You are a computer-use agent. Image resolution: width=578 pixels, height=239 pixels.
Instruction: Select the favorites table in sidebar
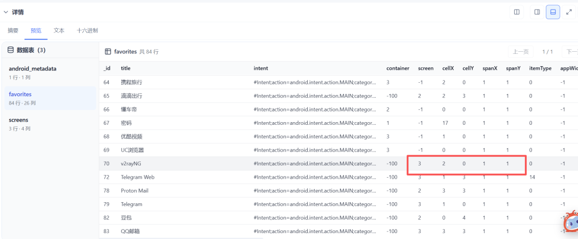click(50, 98)
